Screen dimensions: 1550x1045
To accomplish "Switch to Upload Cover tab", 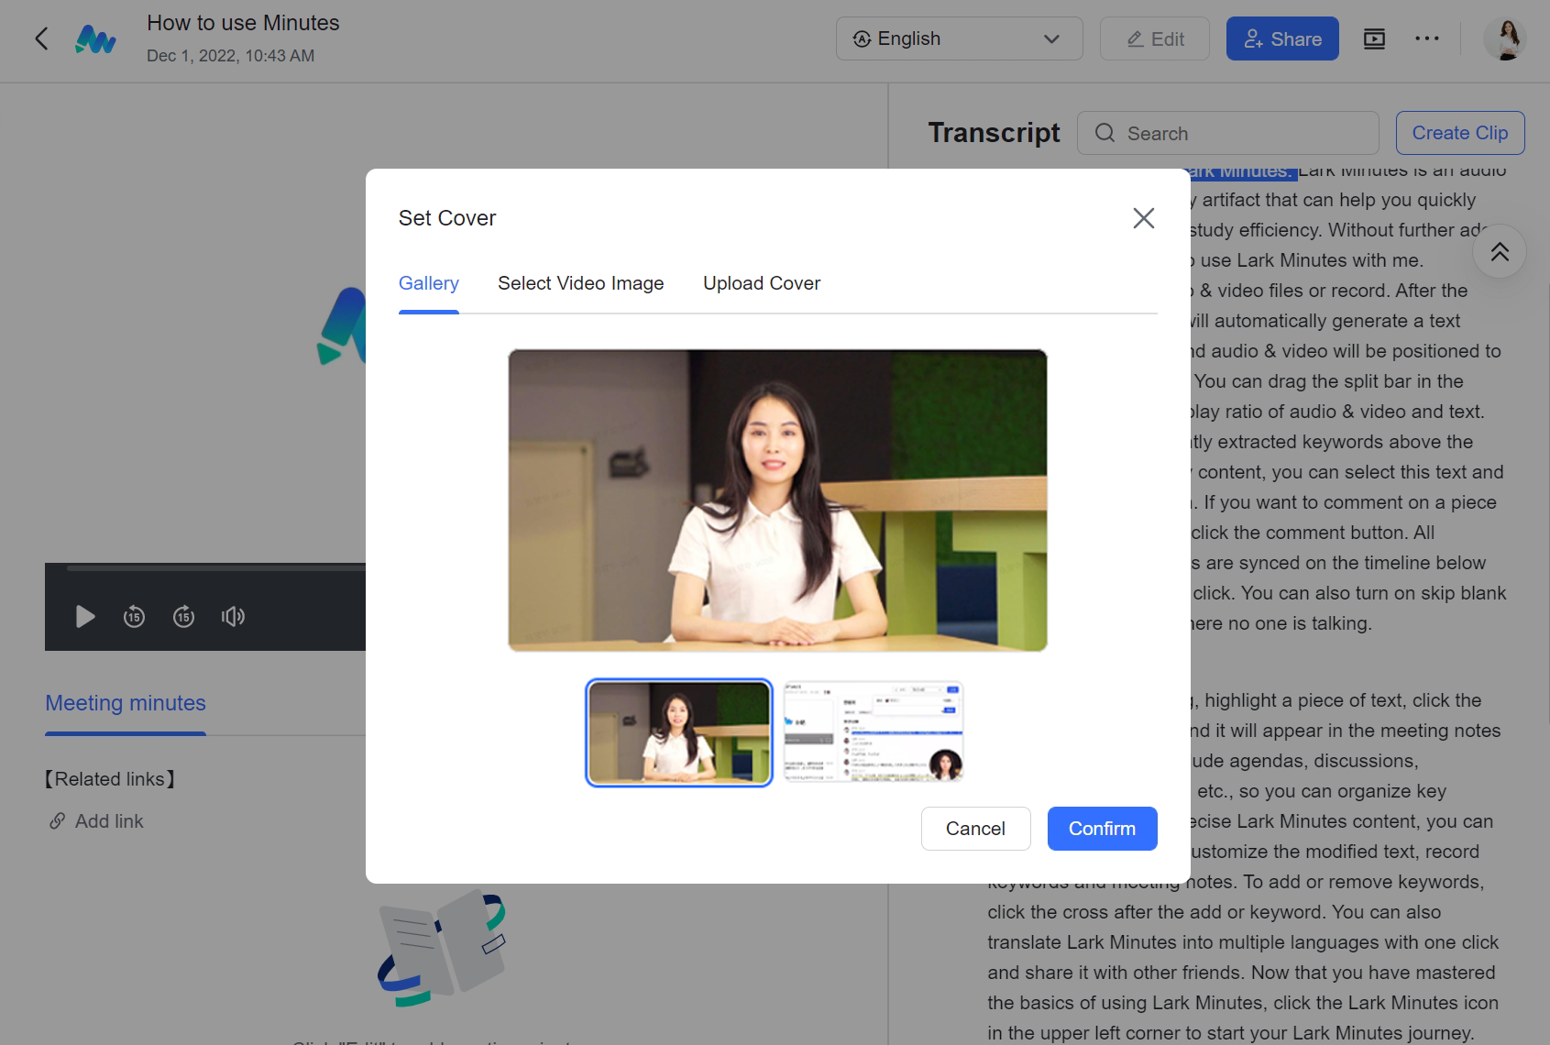I will pyautogui.click(x=761, y=283).
